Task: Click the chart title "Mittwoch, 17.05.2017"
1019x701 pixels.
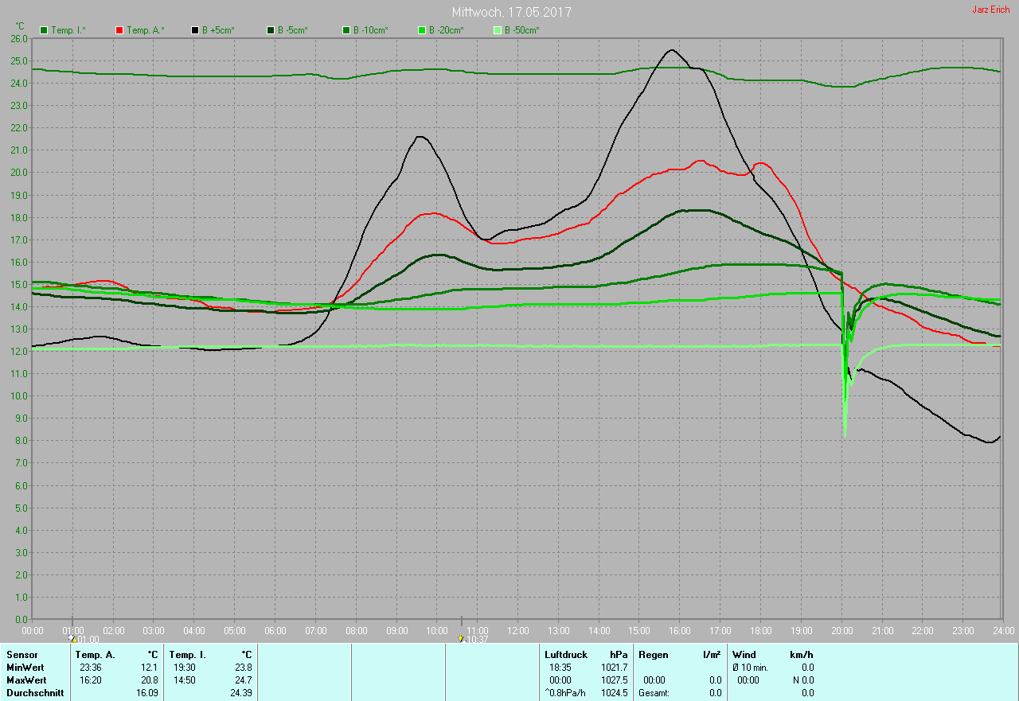Action: [511, 13]
